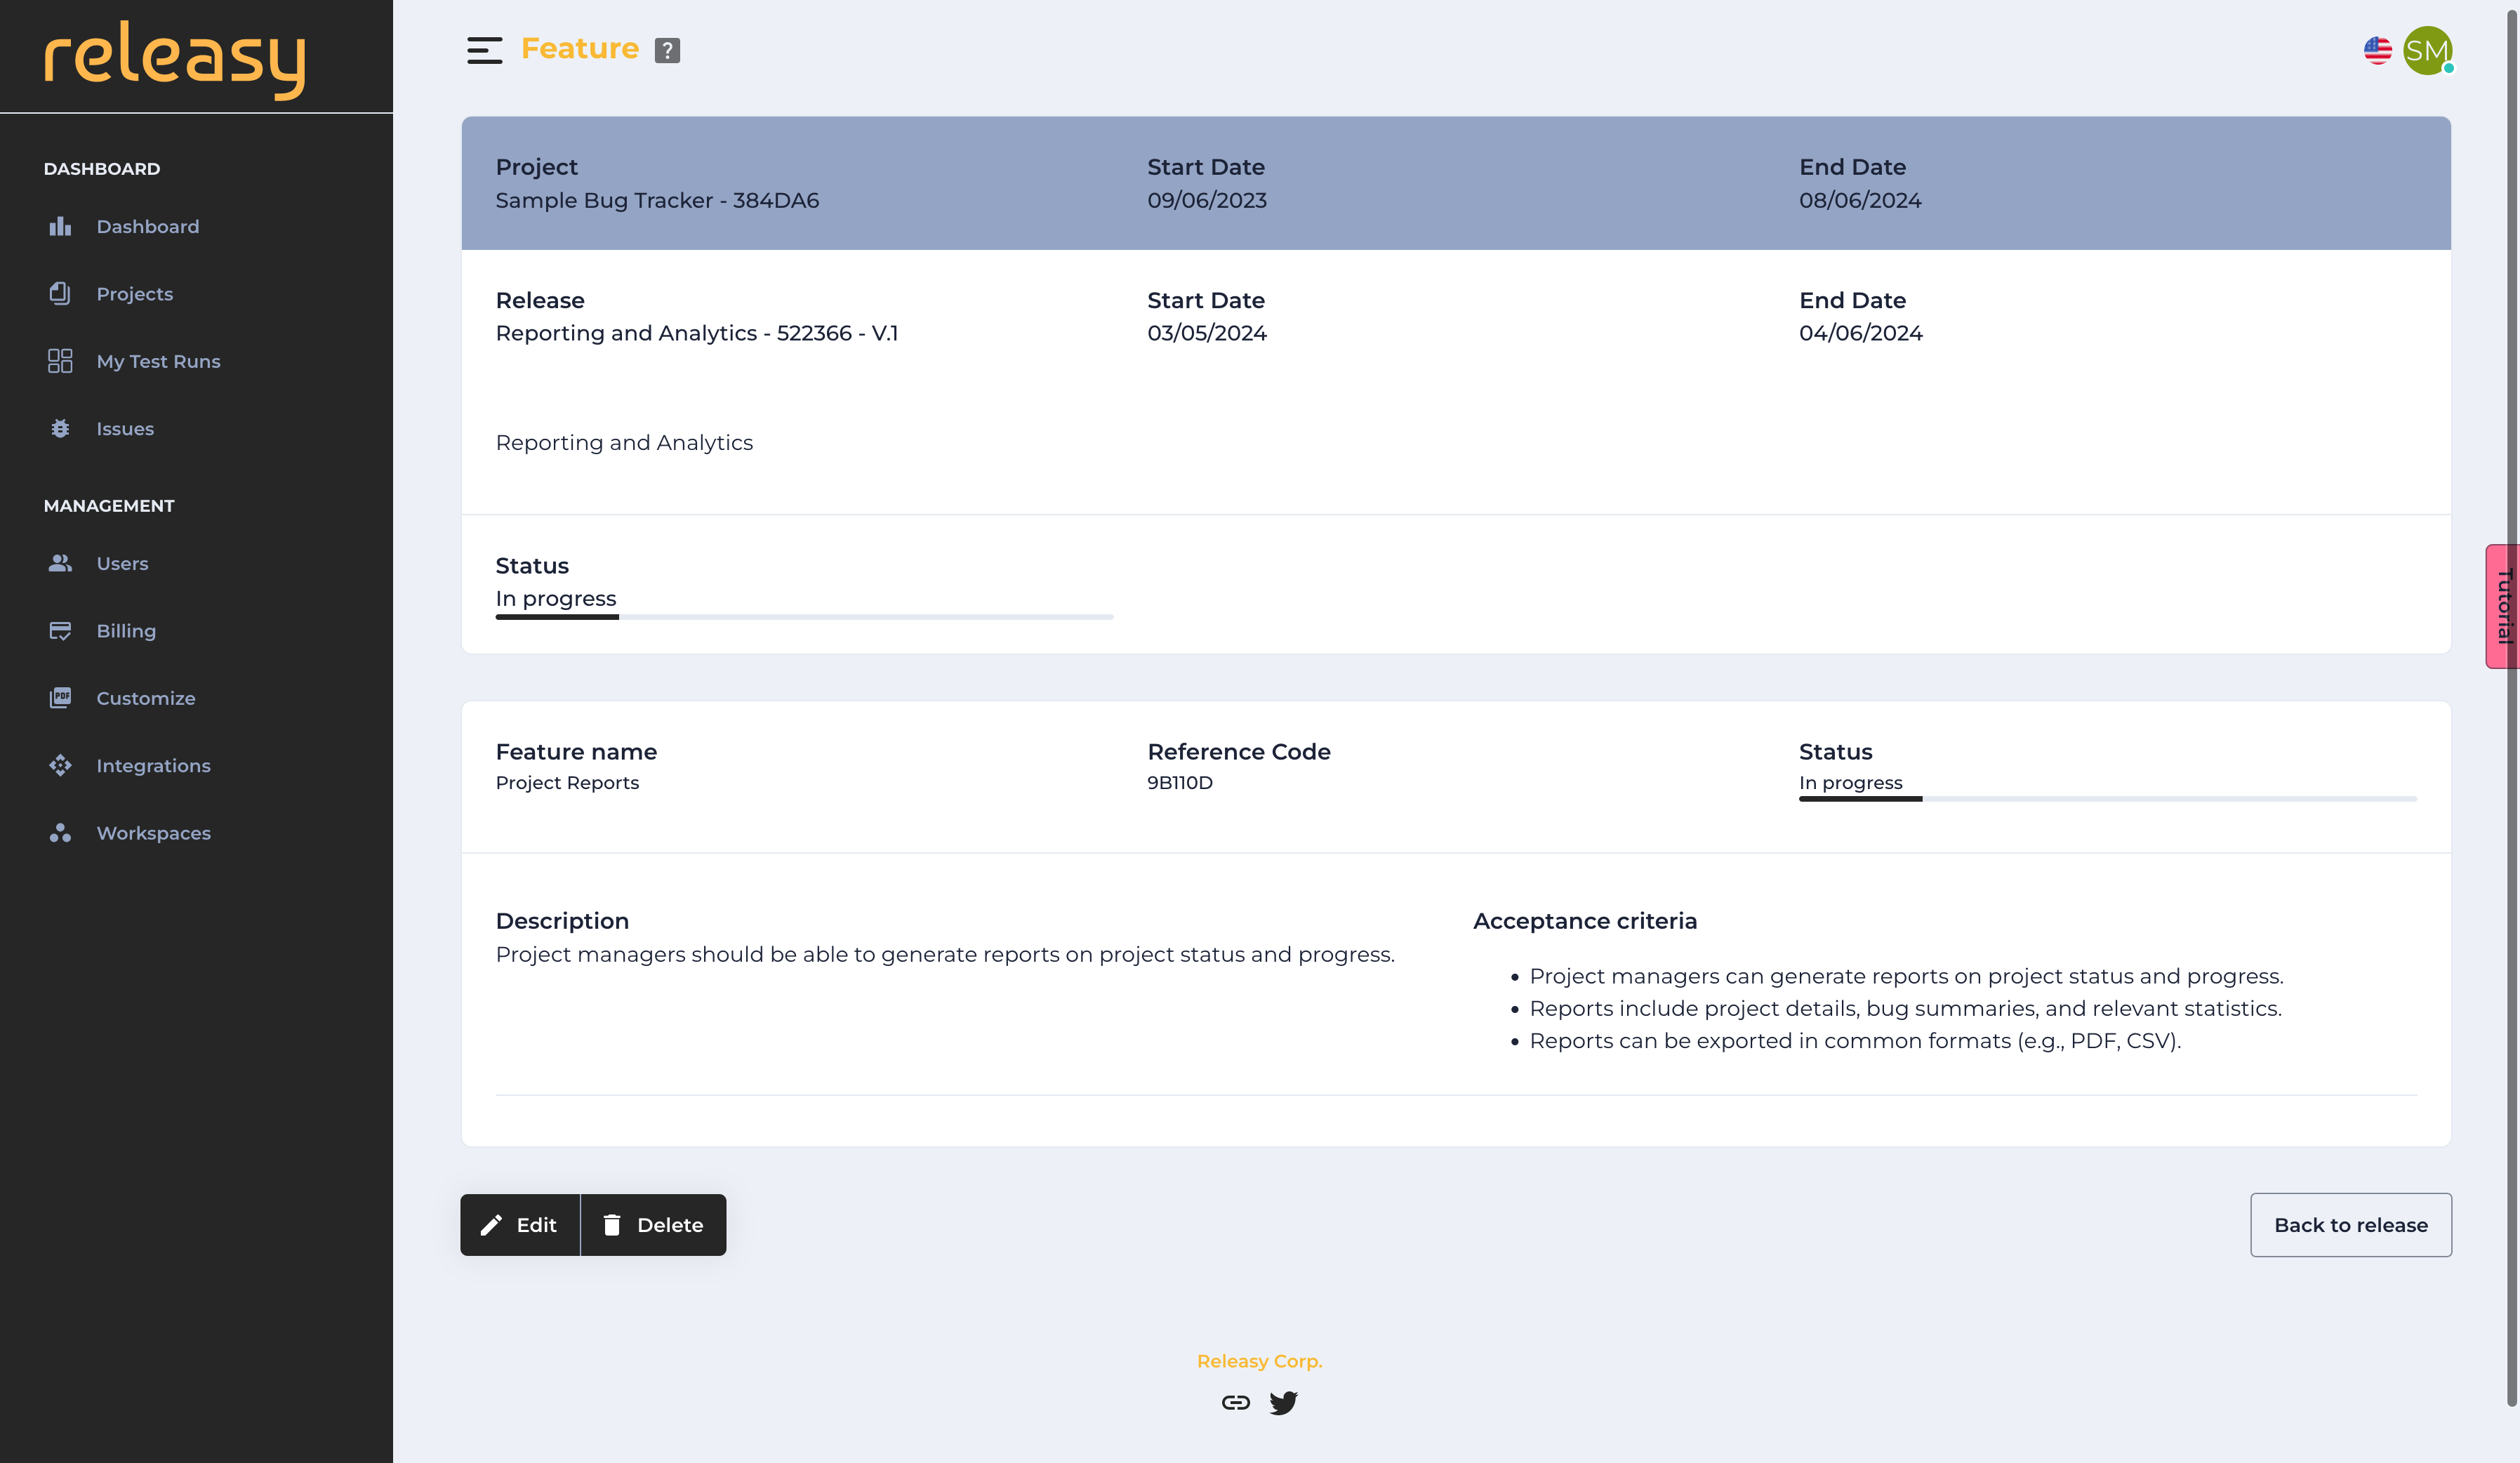The height and width of the screenshot is (1463, 2520).
Task: Click the My Test Runs icon in sidebar
Action: tap(59, 361)
